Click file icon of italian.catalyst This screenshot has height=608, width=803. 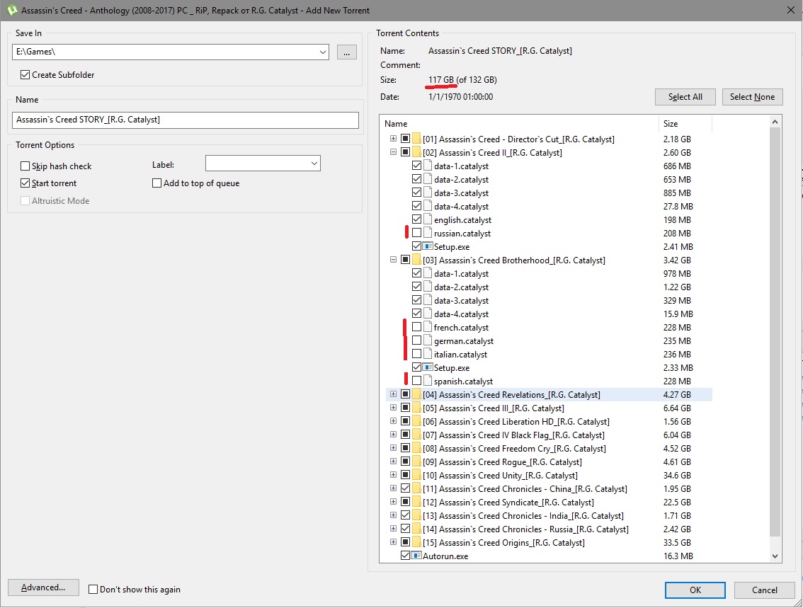428,354
